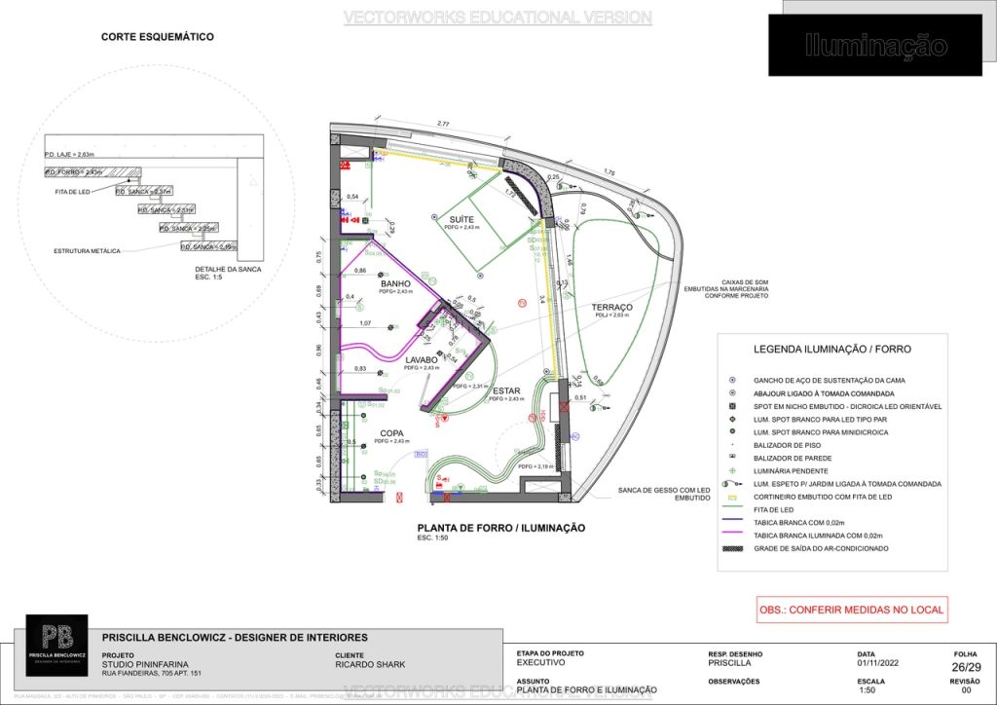The image size is (997, 705).
Task: Click the 1,75 dimension above the terrace
Action: [609, 172]
